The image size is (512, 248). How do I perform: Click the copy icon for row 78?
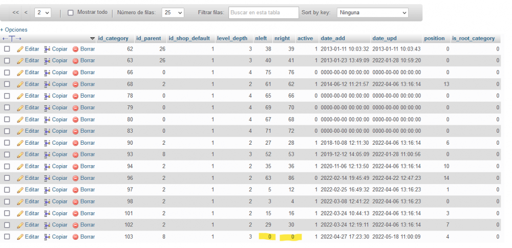point(47,96)
